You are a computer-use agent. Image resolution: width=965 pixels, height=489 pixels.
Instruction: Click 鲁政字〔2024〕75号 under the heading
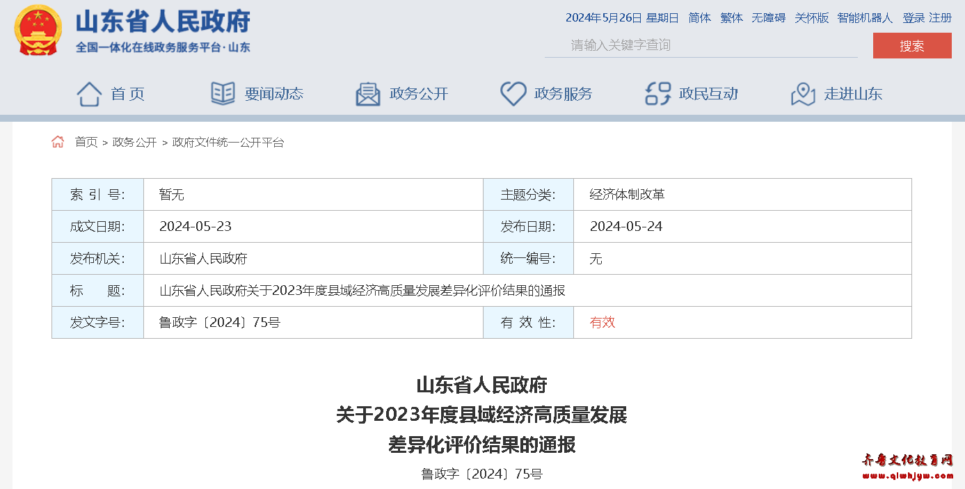click(x=481, y=474)
